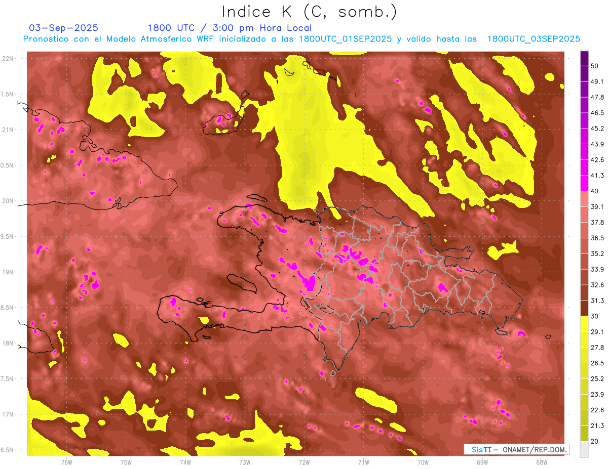Click the '71W' longitude label
608x469 pixels.
pos(363,462)
